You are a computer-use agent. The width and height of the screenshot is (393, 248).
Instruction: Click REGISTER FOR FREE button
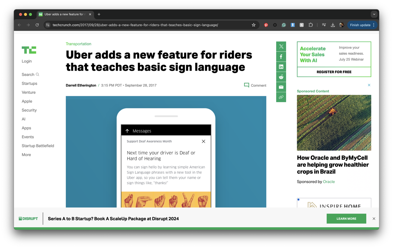point(334,72)
